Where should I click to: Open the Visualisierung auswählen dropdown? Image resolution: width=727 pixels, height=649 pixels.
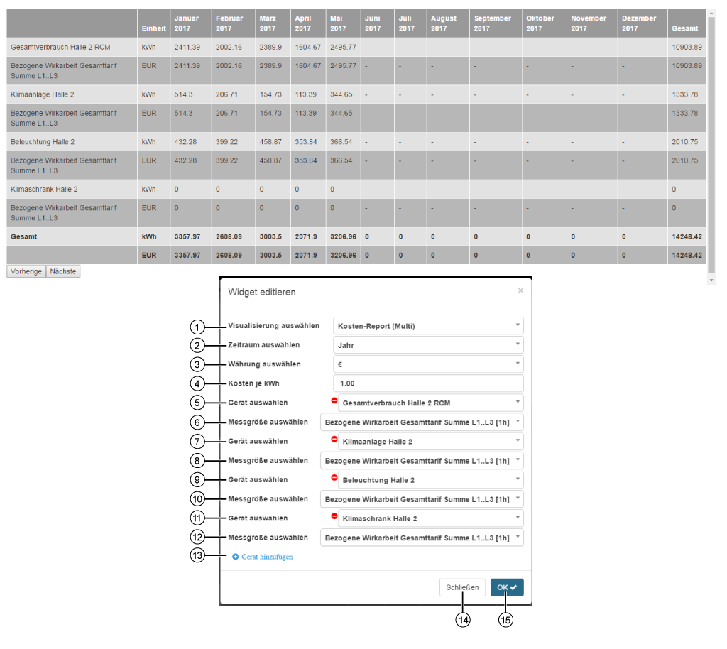[516, 325]
